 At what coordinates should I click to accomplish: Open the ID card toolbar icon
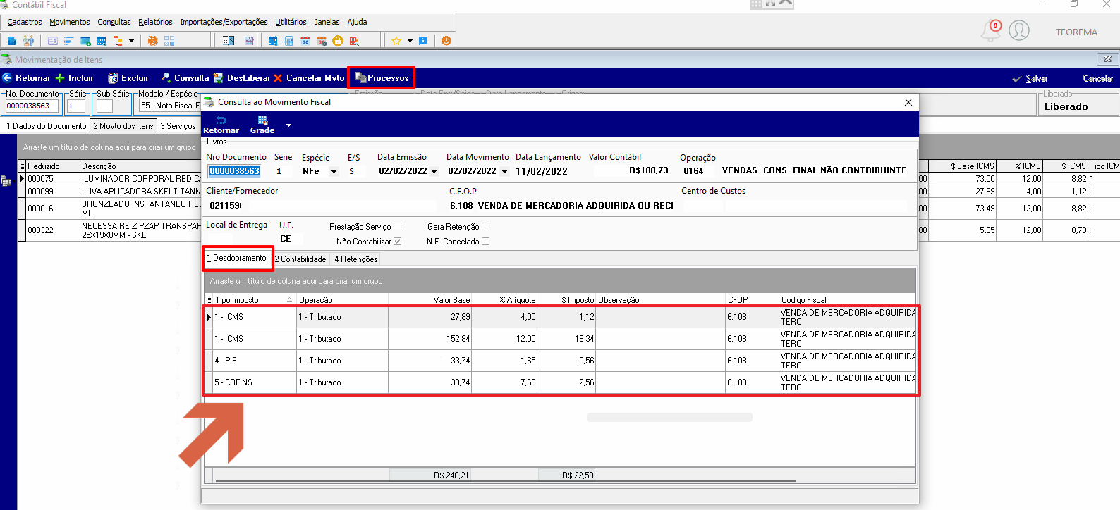click(x=53, y=41)
